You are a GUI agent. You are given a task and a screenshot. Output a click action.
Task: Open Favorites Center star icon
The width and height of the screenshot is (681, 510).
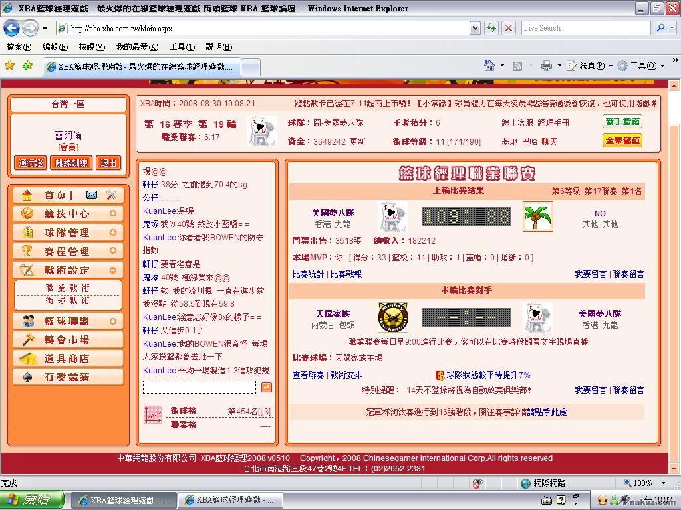tap(9, 66)
